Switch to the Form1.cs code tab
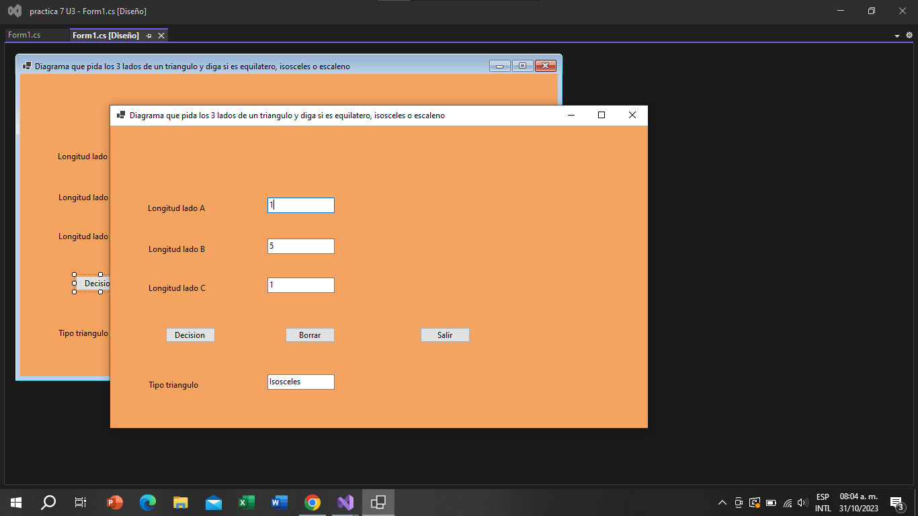 (x=24, y=35)
